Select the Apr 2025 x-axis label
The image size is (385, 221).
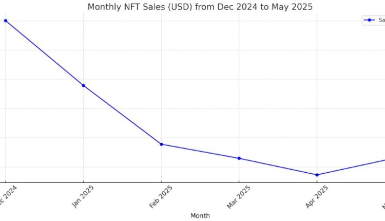pyautogui.click(x=316, y=196)
